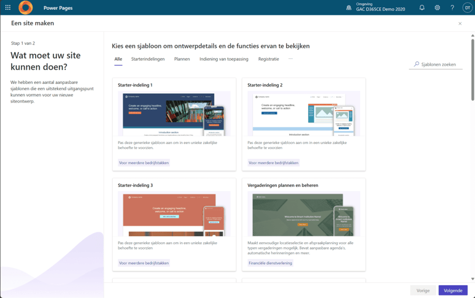Click Voor meerdere bedrijfstakken tag on Starter-indeling 2
The image size is (475, 298).
click(x=274, y=162)
